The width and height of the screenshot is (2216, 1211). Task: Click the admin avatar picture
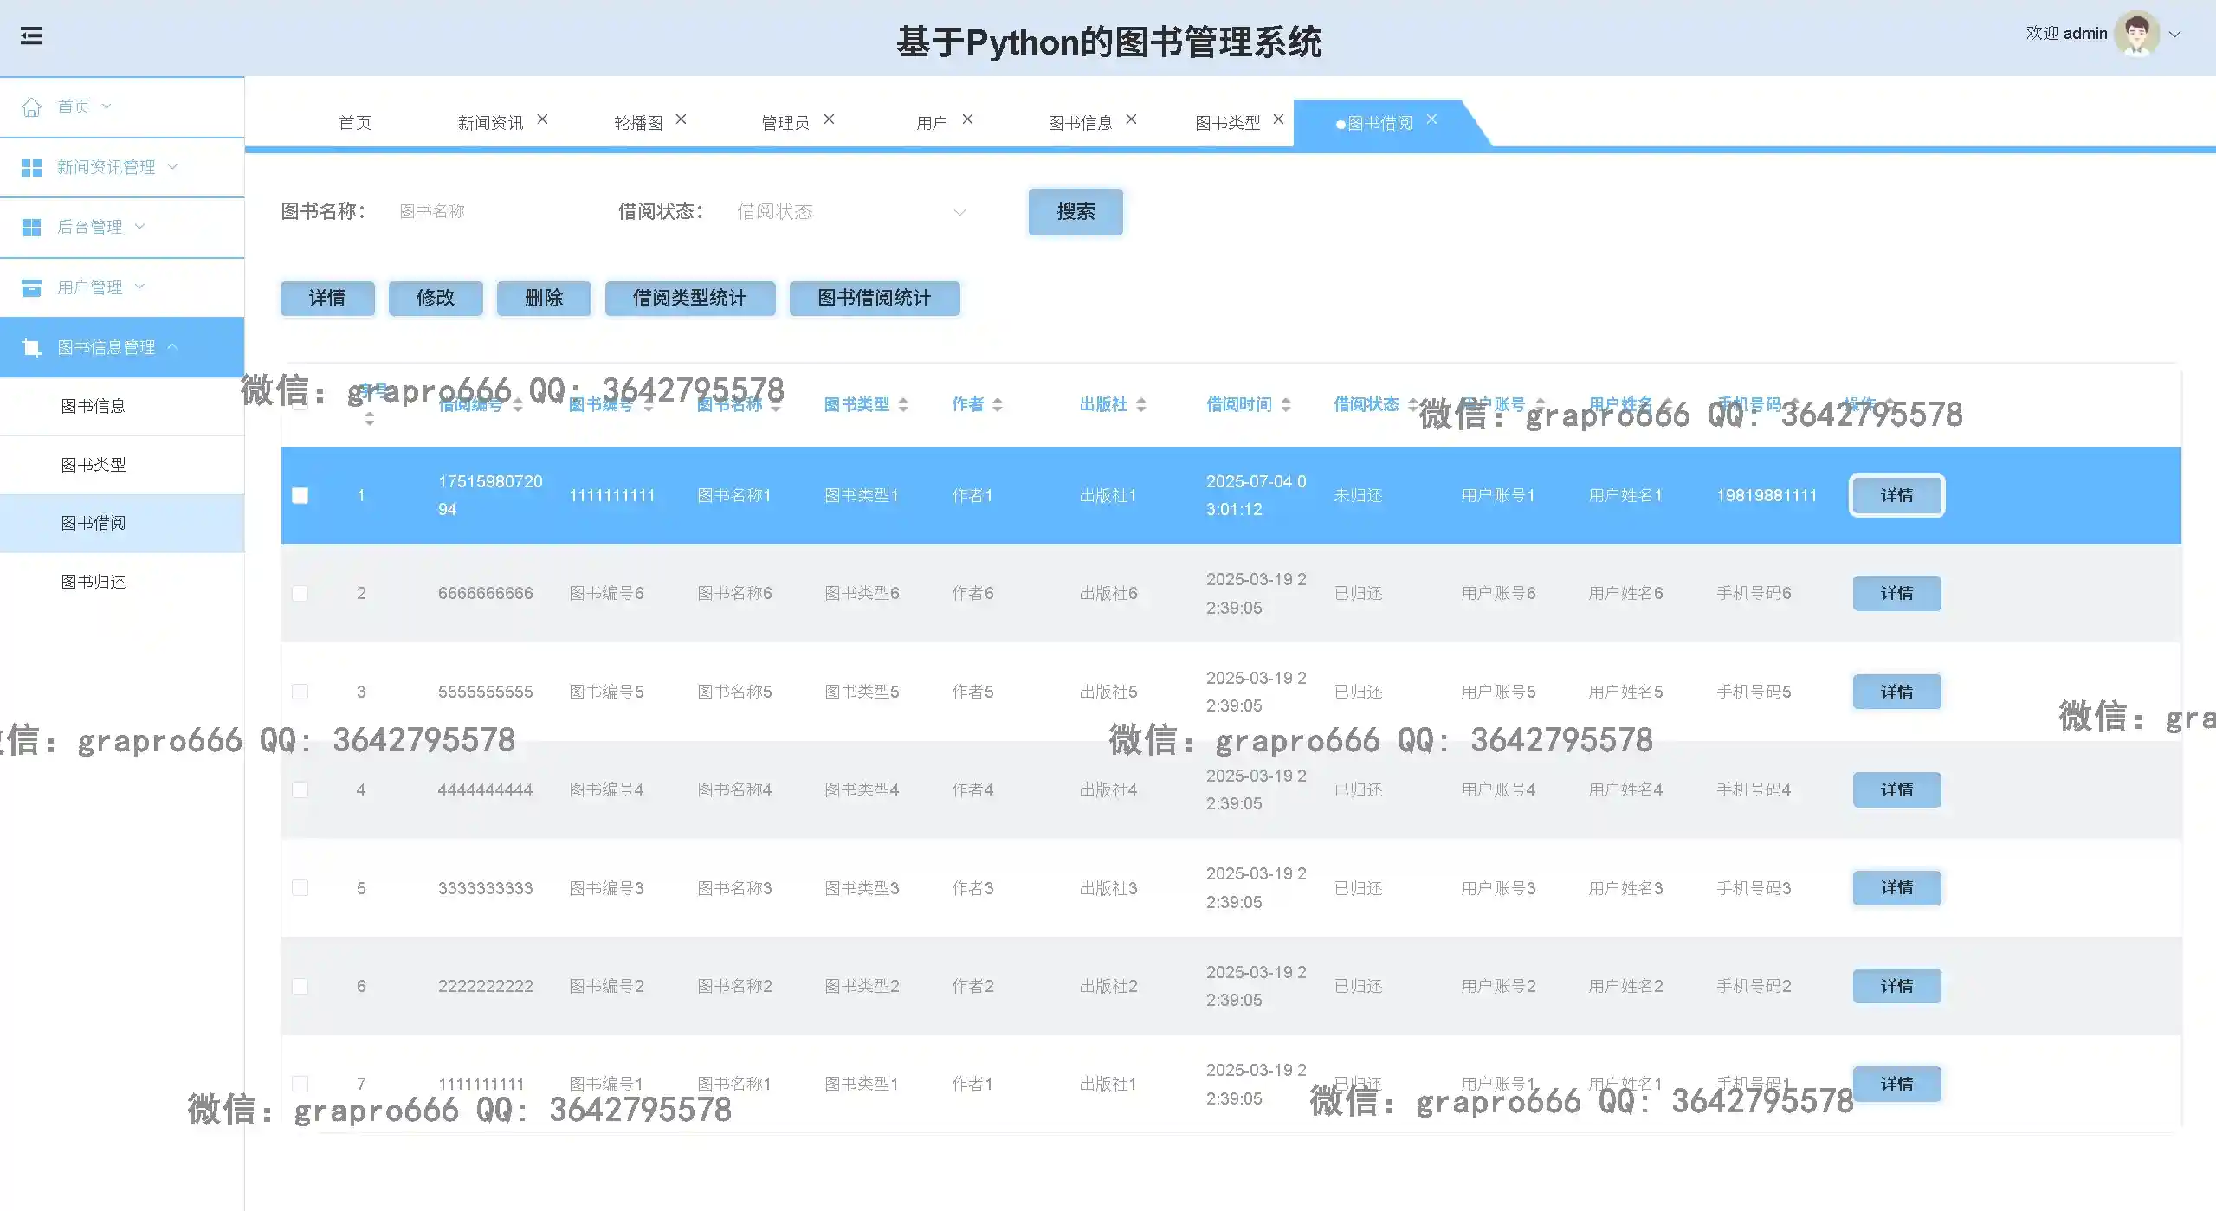click(2135, 34)
